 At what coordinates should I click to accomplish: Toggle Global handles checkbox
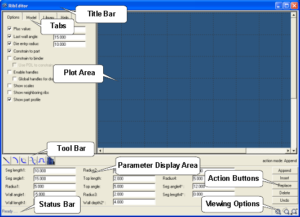click(15, 79)
